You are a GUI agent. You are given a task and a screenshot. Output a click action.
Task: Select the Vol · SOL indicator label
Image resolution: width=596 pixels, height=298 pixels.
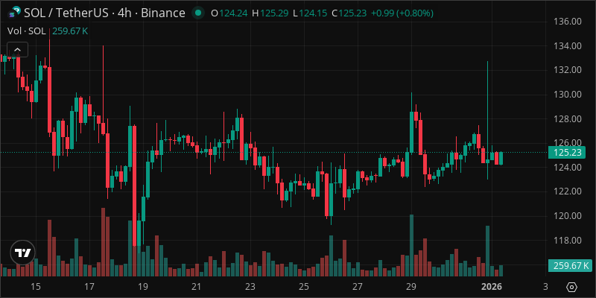(27, 31)
